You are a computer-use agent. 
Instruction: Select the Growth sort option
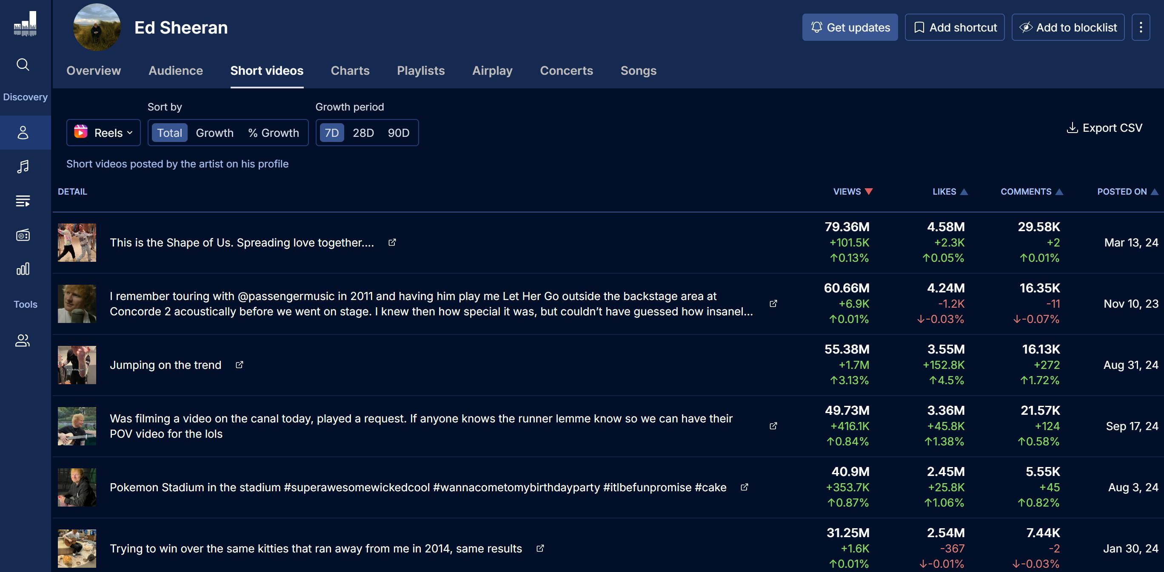215,133
